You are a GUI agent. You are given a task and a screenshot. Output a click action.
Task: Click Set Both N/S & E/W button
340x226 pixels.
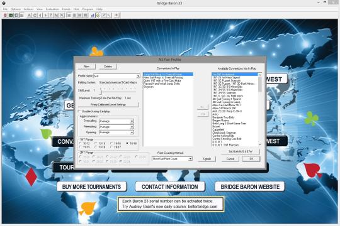(x=241, y=151)
